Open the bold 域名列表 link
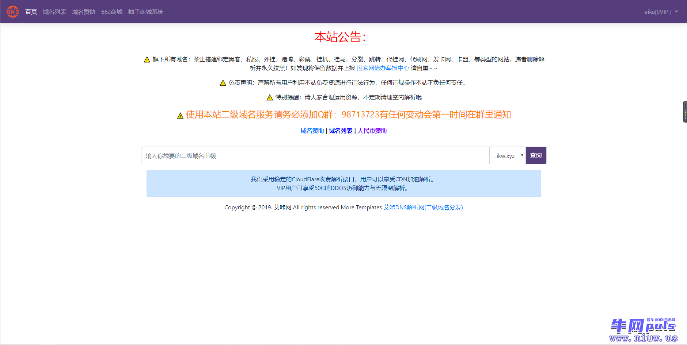Viewport: 687px width, 345px height. [341, 131]
